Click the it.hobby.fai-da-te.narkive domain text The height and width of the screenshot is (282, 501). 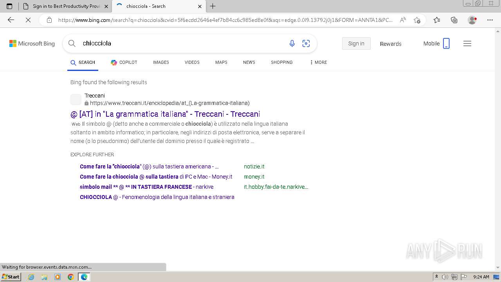point(276,187)
